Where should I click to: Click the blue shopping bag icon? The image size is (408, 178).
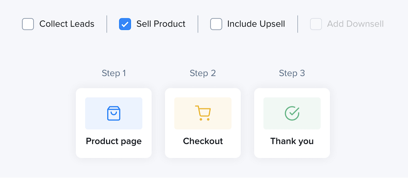pyautogui.click(x=114, y=113)
